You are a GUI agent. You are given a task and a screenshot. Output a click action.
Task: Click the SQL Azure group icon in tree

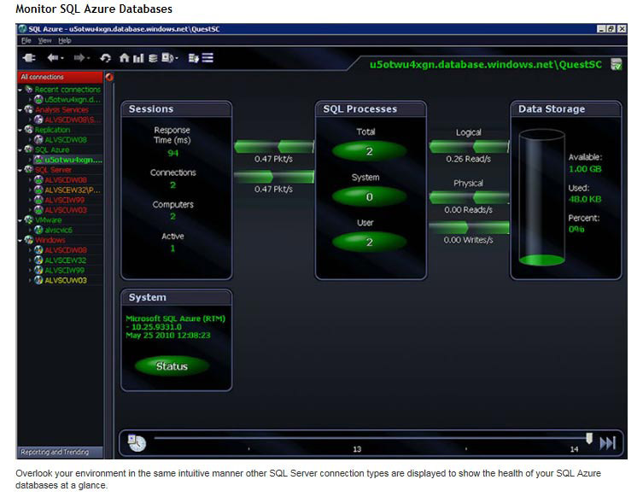(x=29, y=149)
